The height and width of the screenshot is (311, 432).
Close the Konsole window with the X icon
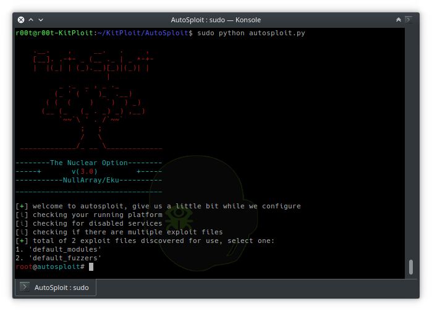[x=21, y=20]
